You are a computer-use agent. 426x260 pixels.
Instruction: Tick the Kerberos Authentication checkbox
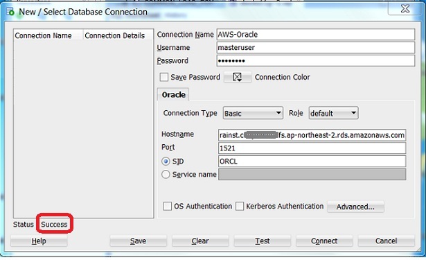[x=240, y=206]
